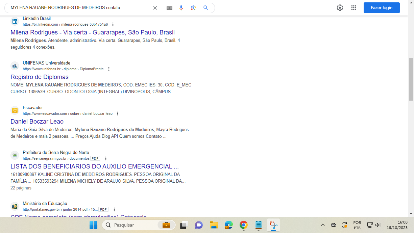Screen dimensions: 414x233
Task: Click Prefeitura de Serra Negra do Norte name
Action: tap(56, 153)
